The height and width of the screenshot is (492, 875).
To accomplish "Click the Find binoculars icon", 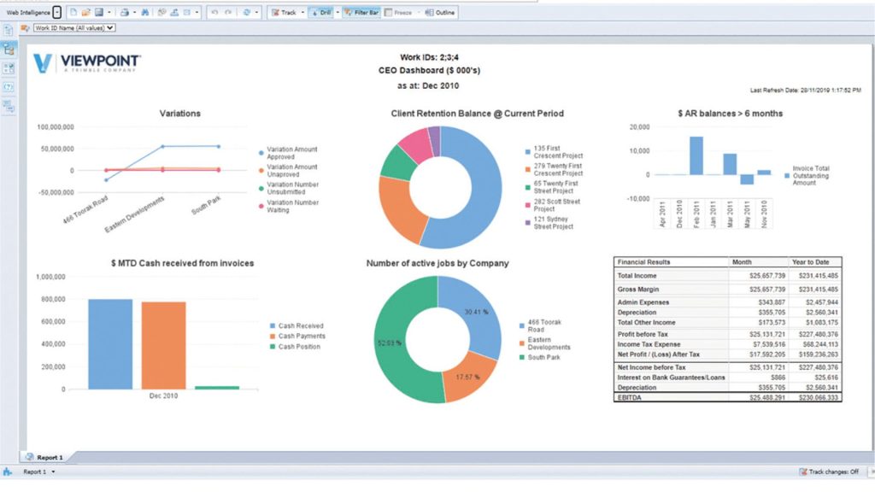I will (x=145, y=12).
